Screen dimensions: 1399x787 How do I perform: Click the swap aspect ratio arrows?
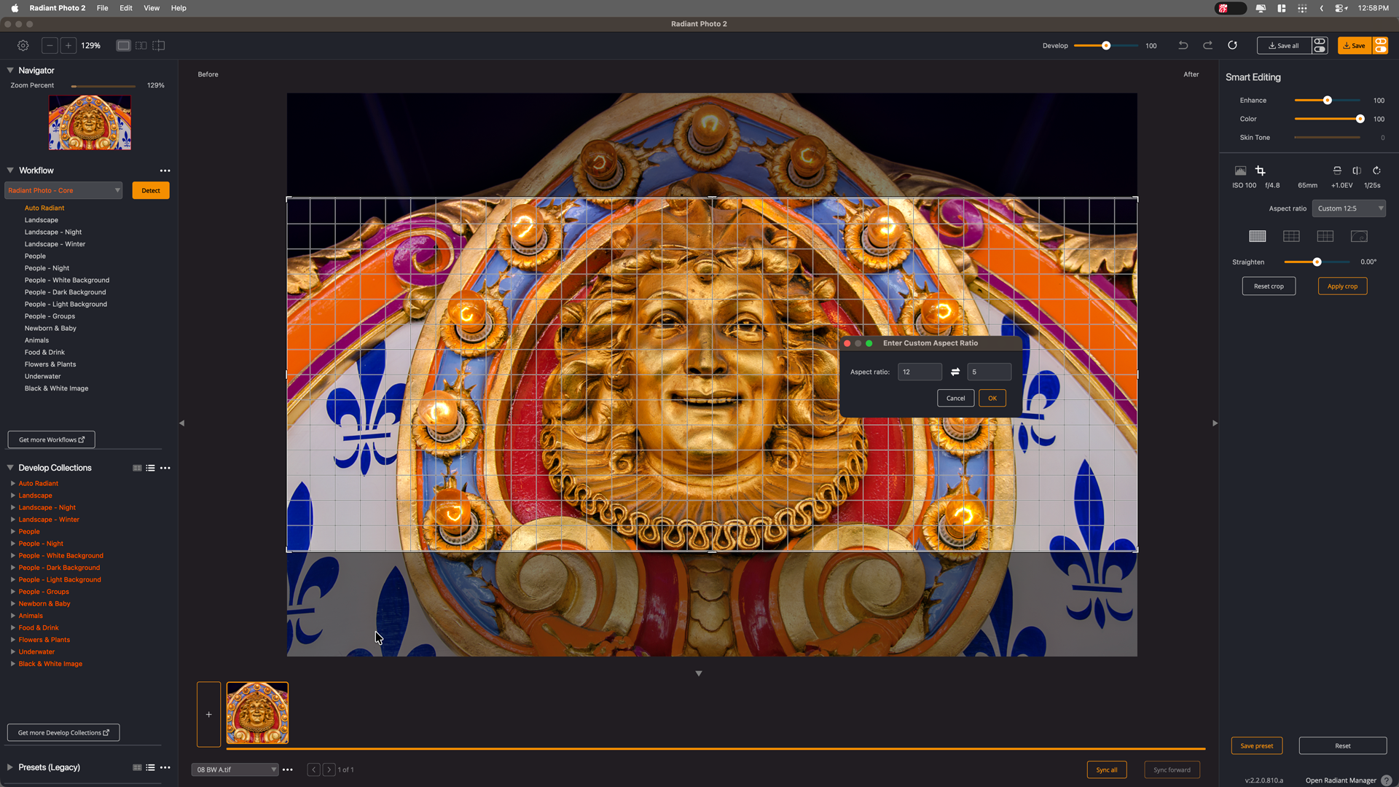(x=955, y=372)
